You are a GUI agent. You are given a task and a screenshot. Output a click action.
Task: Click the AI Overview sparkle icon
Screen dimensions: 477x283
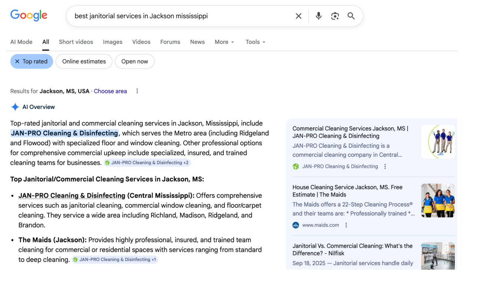(15, 107)
